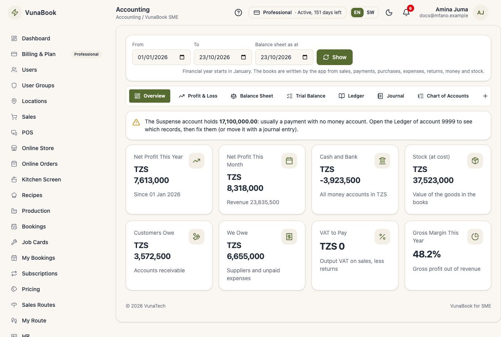501x337 pixels.
Task: Click the Subscriptions repeat icon
Action: [x=14, y=274]
